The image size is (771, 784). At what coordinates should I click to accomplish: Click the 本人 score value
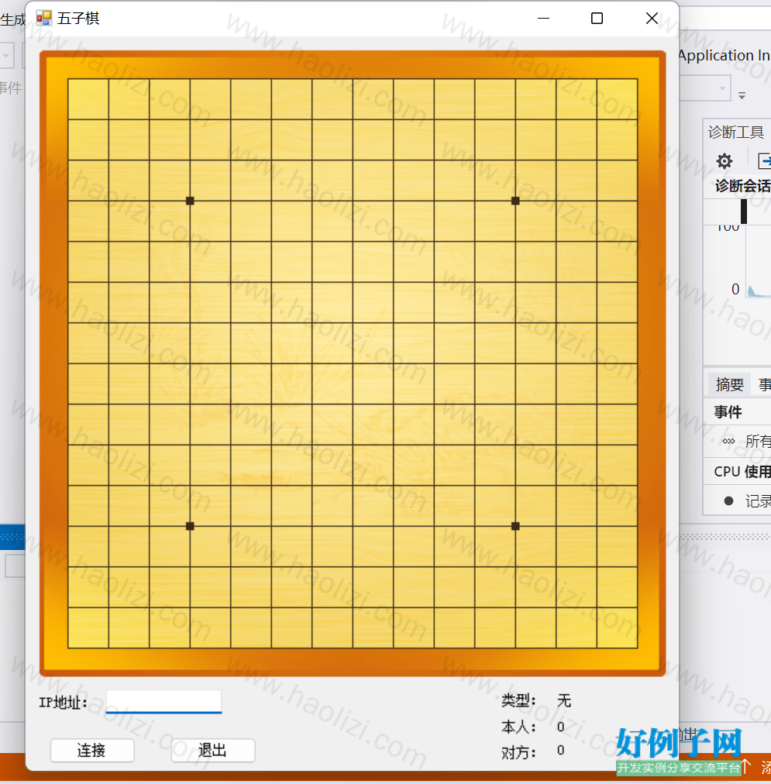coord(560,727)
